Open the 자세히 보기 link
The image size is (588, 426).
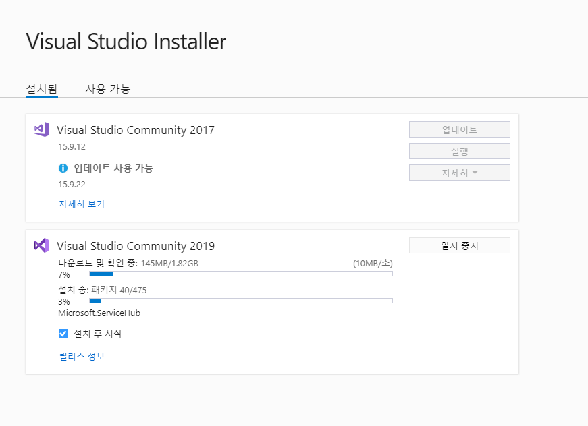pos(82,204)
